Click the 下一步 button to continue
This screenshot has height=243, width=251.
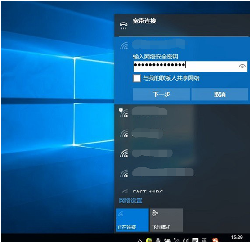(x=161, y=94)
